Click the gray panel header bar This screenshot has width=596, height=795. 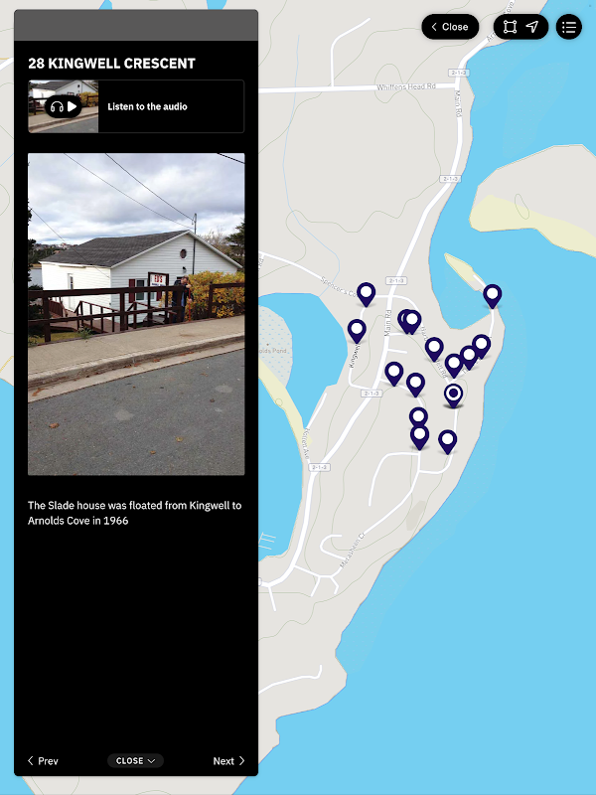pos(136,25)
